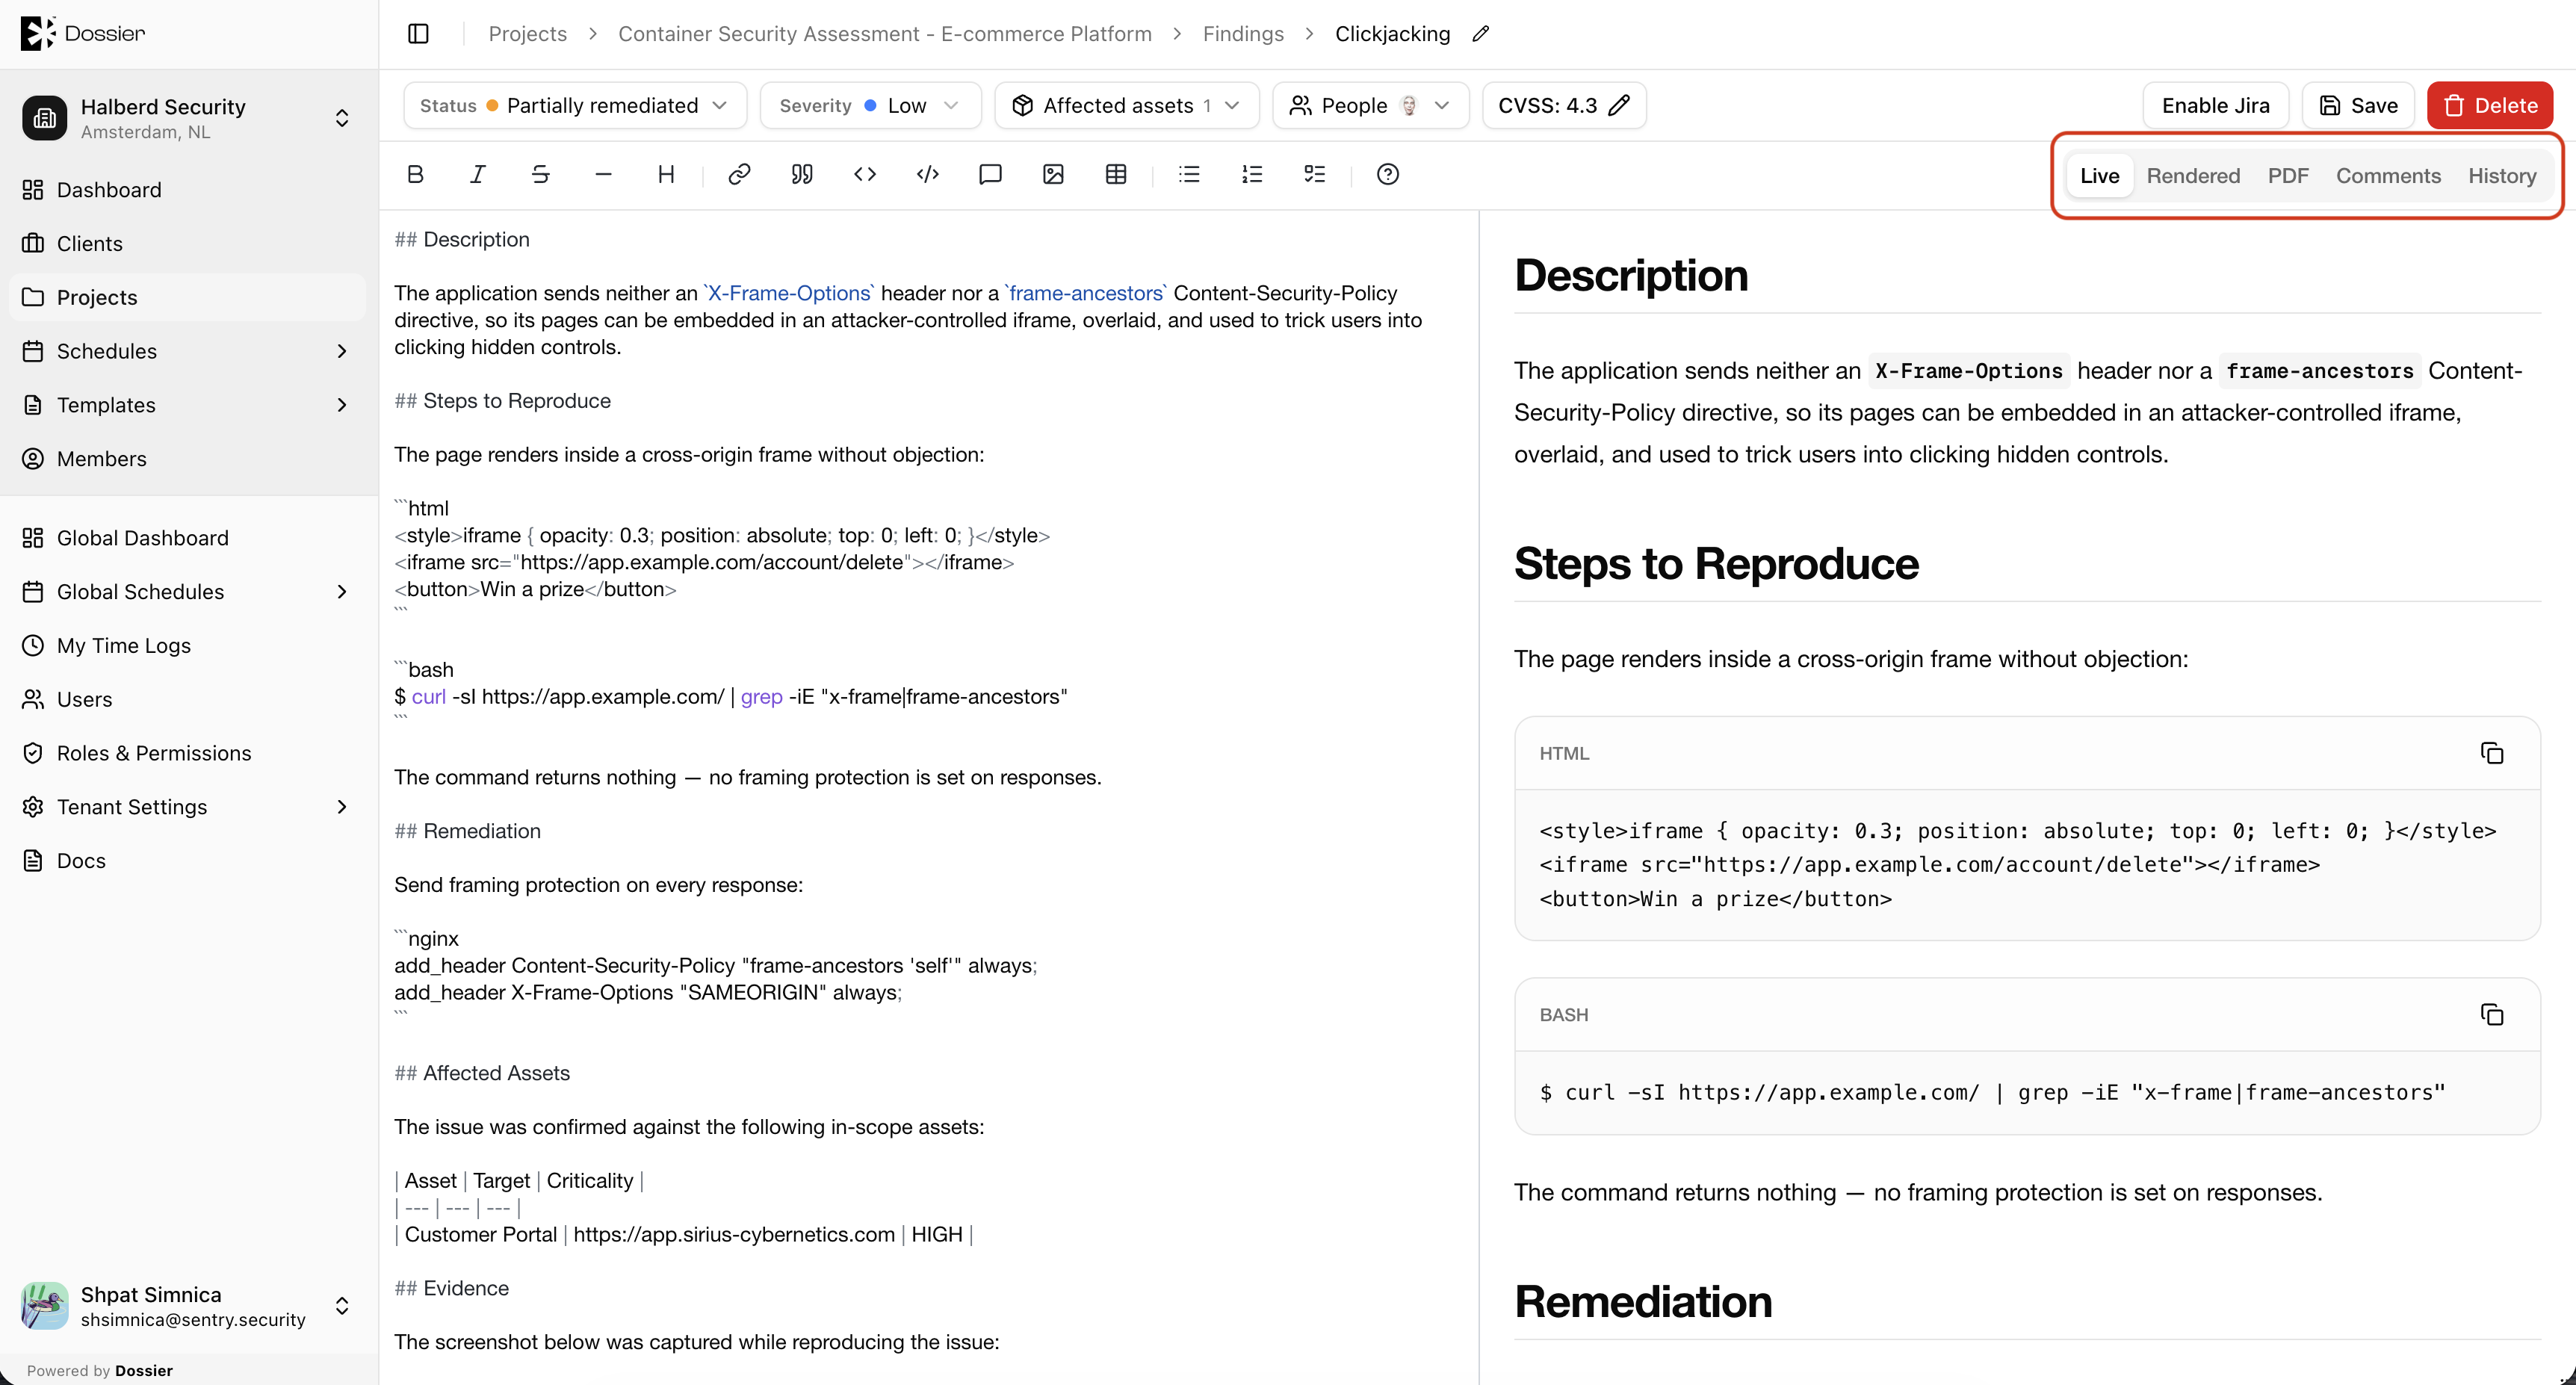
Task: Switch to the Live view tab
Action: (x=2099, y=176)
